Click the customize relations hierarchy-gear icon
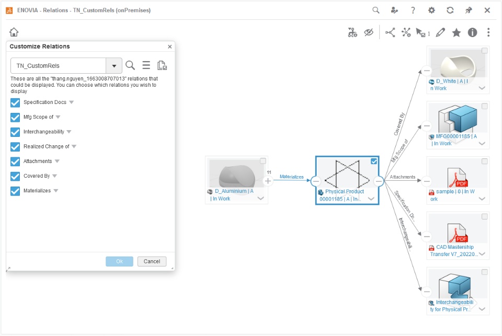502x336 pixels. (352, 32)
